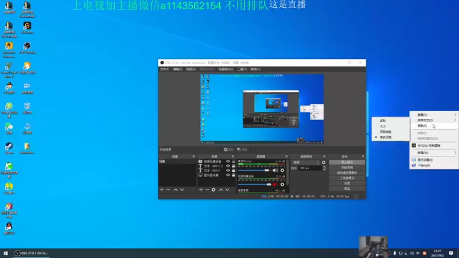Adjust transition duration spinner arrows

pyautogui.click(x=324, y=168)
